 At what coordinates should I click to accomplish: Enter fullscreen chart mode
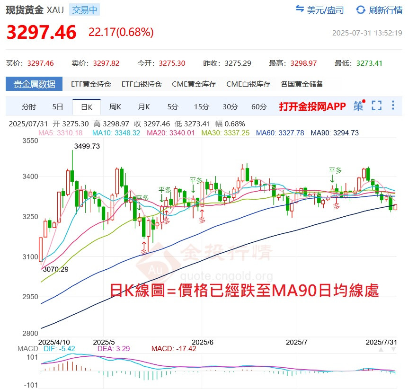[376, 106]
